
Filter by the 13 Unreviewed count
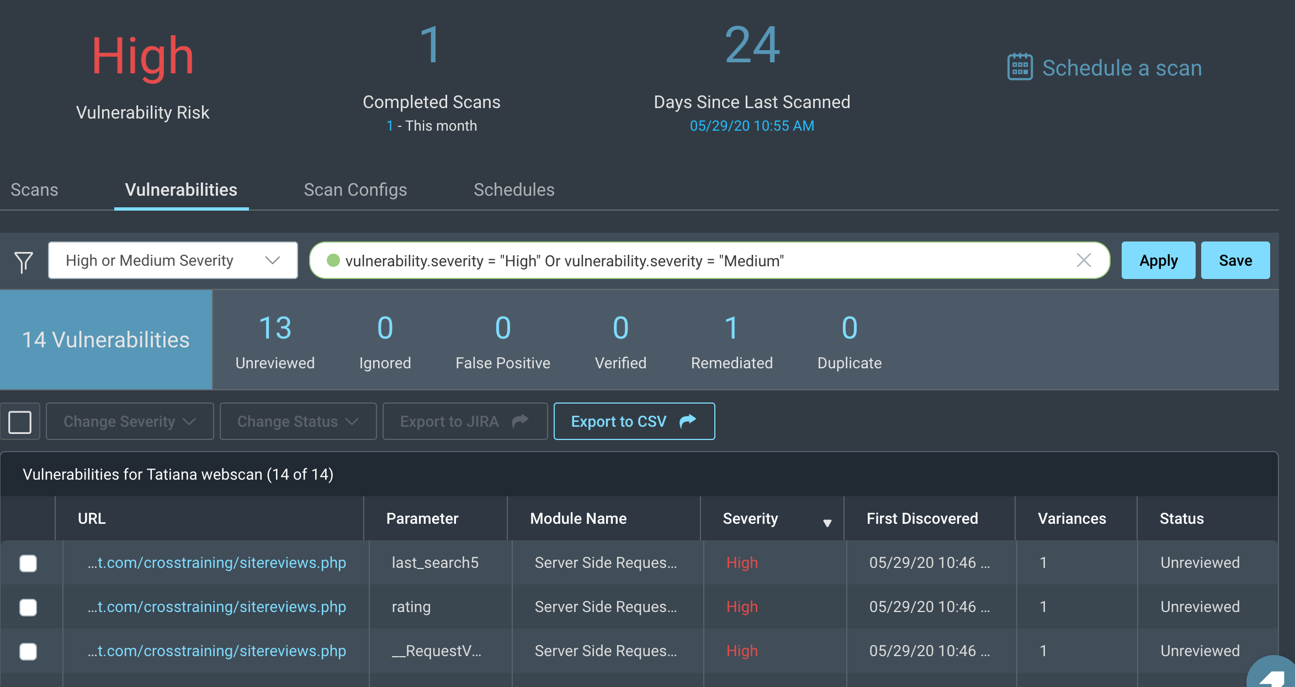coord(275,342)
